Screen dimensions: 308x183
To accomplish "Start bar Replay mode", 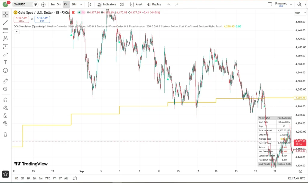I will coord(154,4).
